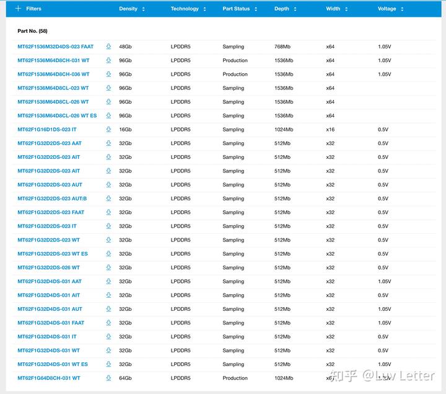Download icon next to MT62F1G32D4DS-031 FAAT
This screenshot has width=446, height=394.
click(108, 323)
